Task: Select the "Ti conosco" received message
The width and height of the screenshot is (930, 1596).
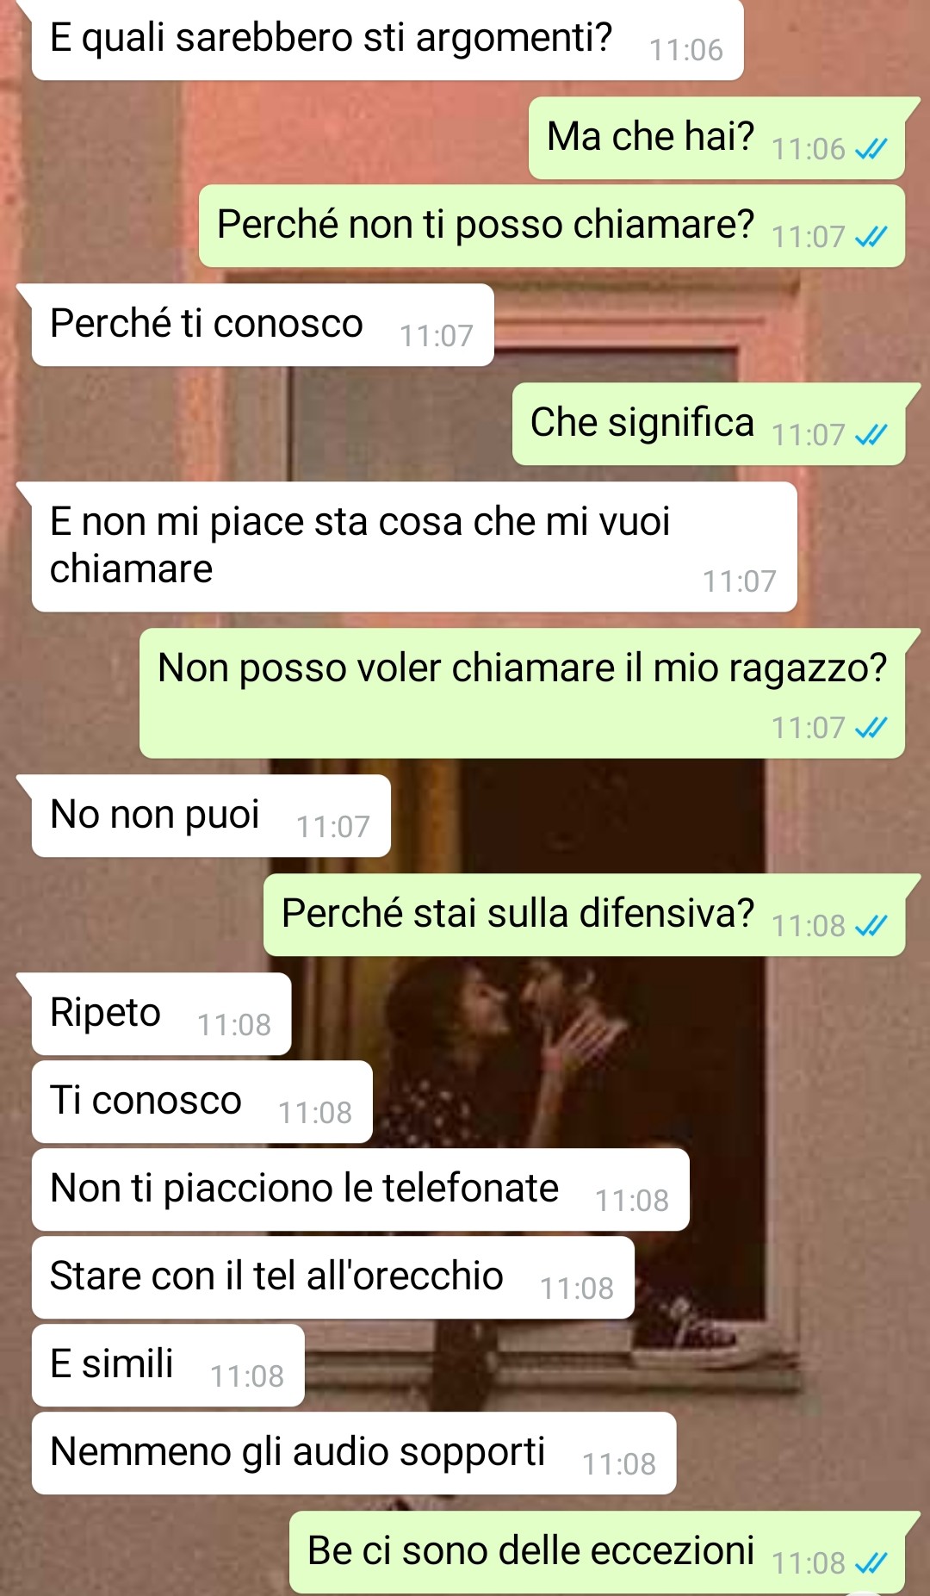Action: (x=202, y=1102)
